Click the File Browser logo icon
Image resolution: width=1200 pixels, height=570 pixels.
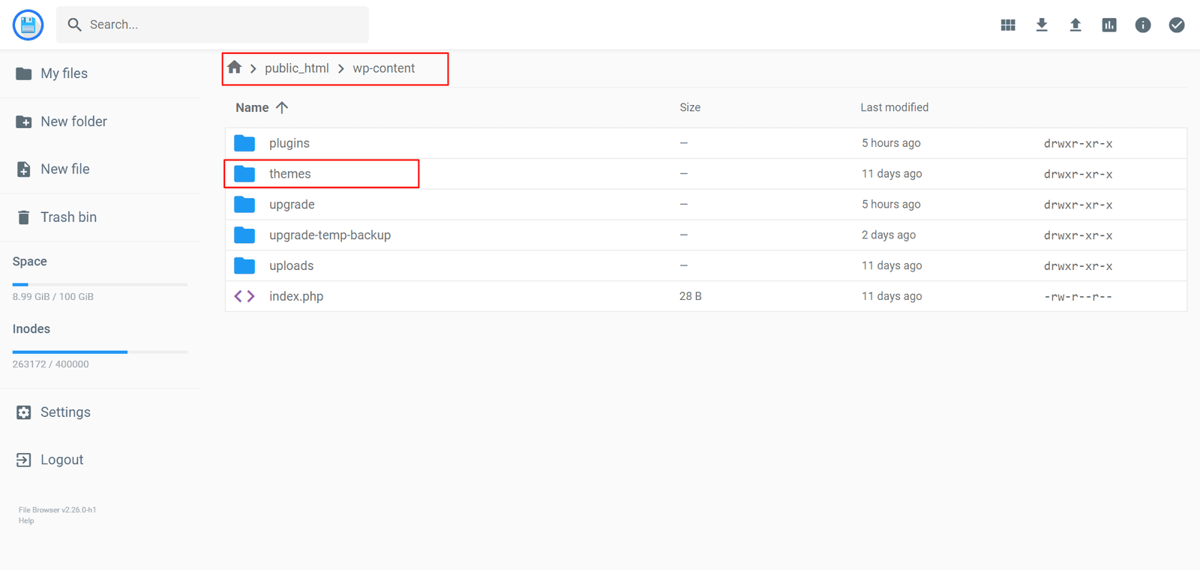[x=28, y=25]
